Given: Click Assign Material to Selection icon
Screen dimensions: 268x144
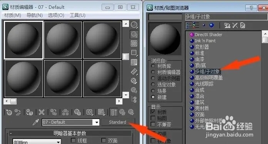Looking at the screenshot, I should point(29,112).
